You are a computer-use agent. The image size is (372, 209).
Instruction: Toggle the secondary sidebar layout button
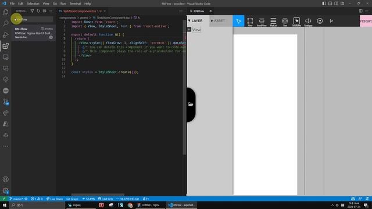click(x=336, y=3)
